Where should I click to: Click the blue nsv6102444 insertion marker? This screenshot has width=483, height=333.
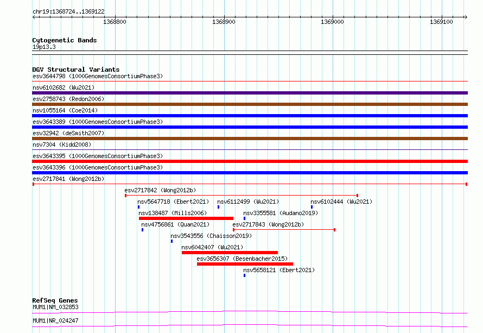point(312,207)
